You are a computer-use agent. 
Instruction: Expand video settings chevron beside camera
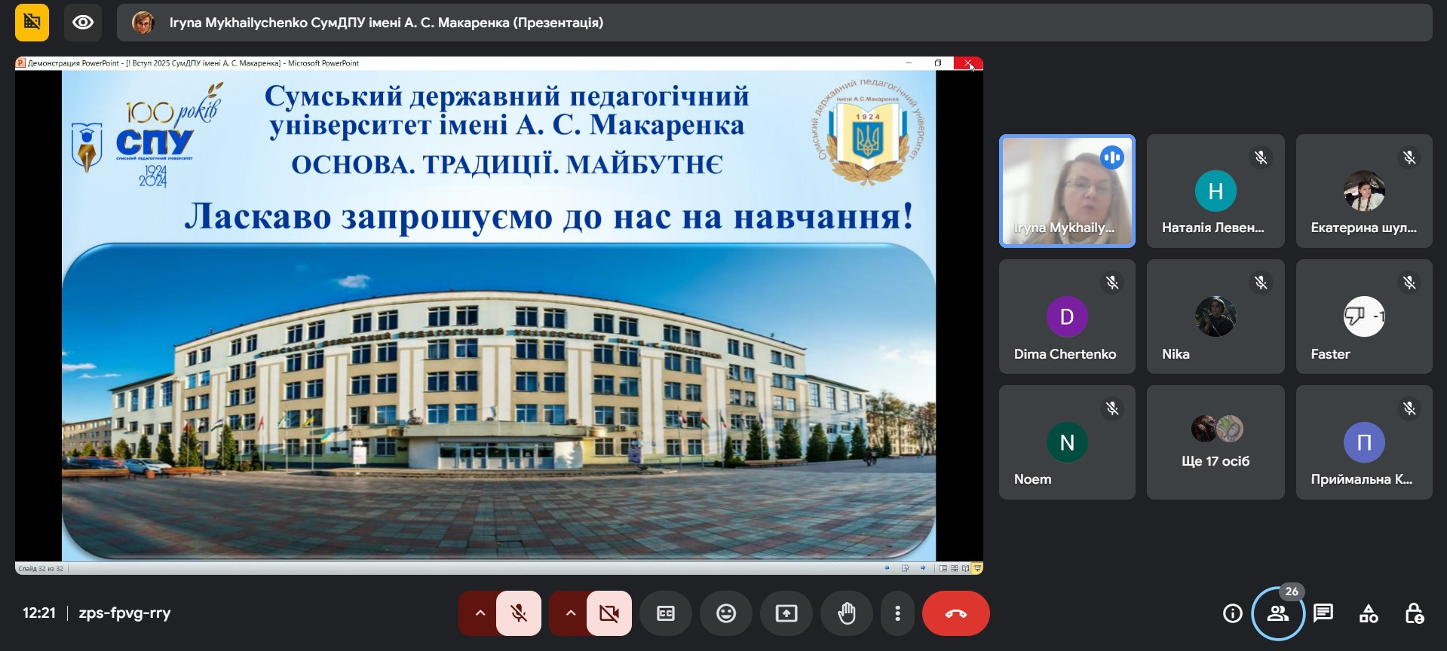tap(570, 613)
